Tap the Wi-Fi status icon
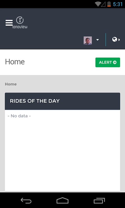The width and height of the screenshot is (125, 208). (98, 4)
